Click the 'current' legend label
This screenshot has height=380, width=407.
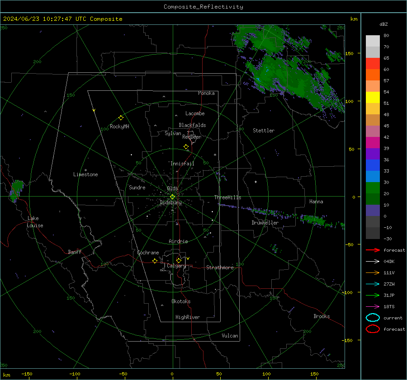pos(393,318)
